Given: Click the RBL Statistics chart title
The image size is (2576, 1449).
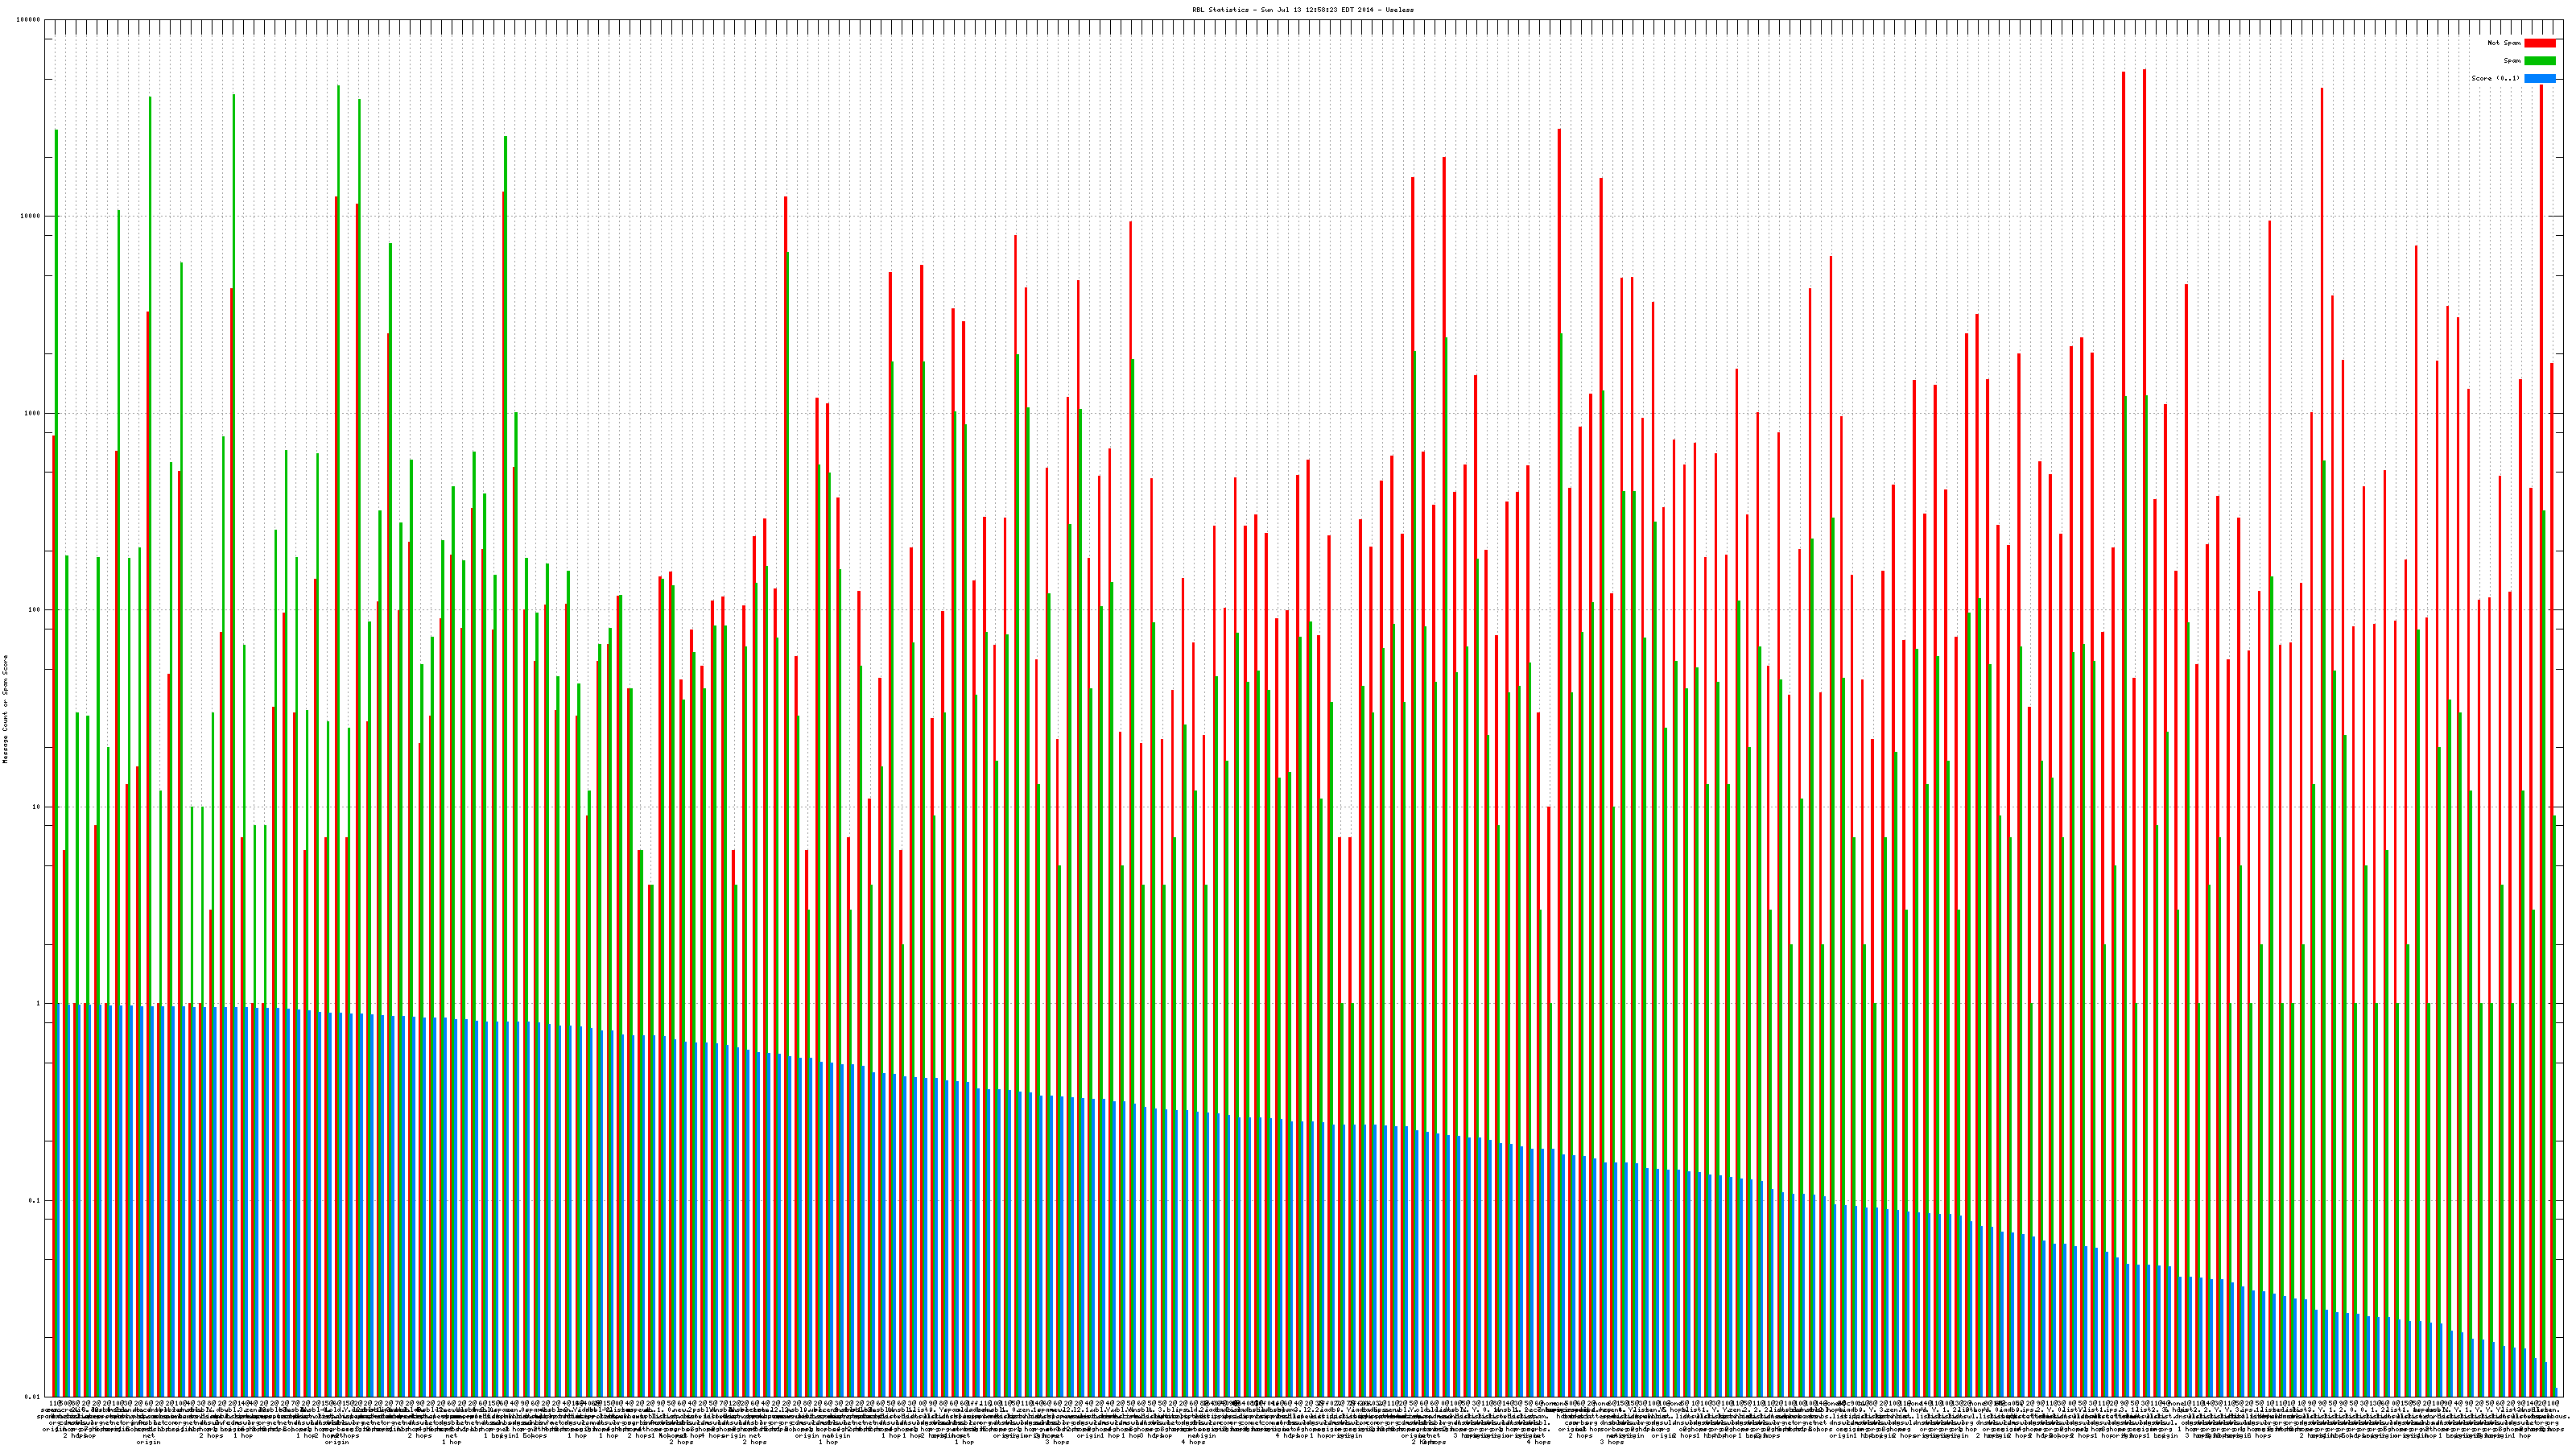Looking at the screenshot, I should [1303, 10].
